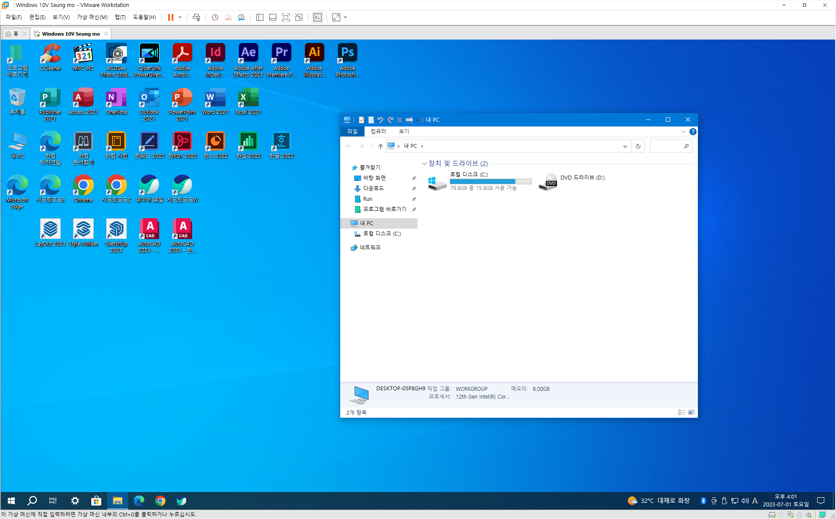The height and width of the screenshot is (519, 836).
Task: Click the up one level arrow in Explorer
Action: [380, 146]
